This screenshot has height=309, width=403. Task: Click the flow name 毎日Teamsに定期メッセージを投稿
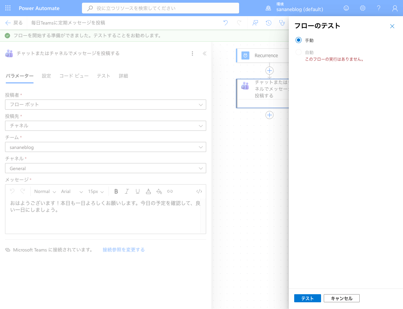point(68,23)
